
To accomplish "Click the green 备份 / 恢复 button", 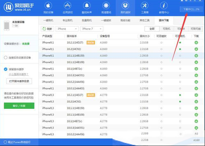I will point(19,106).
